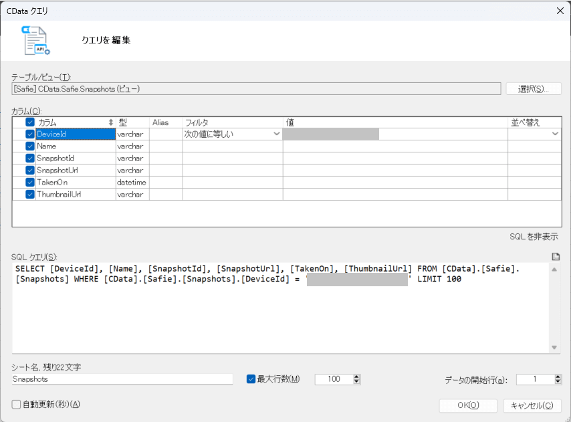
Task: Click the キャンセル(C) button
Action: (532, 406)
